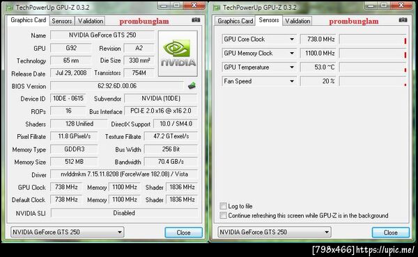Click the NVIDIA SLI field showing Disabled
Screen dimensions: 418x257
point(124,213)
